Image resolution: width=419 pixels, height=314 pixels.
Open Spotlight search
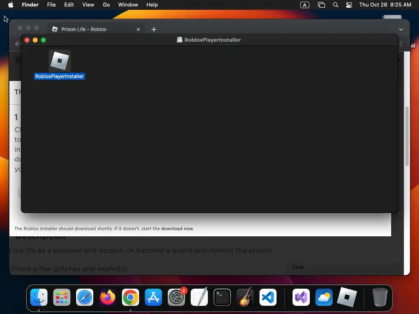coord(336,5)
